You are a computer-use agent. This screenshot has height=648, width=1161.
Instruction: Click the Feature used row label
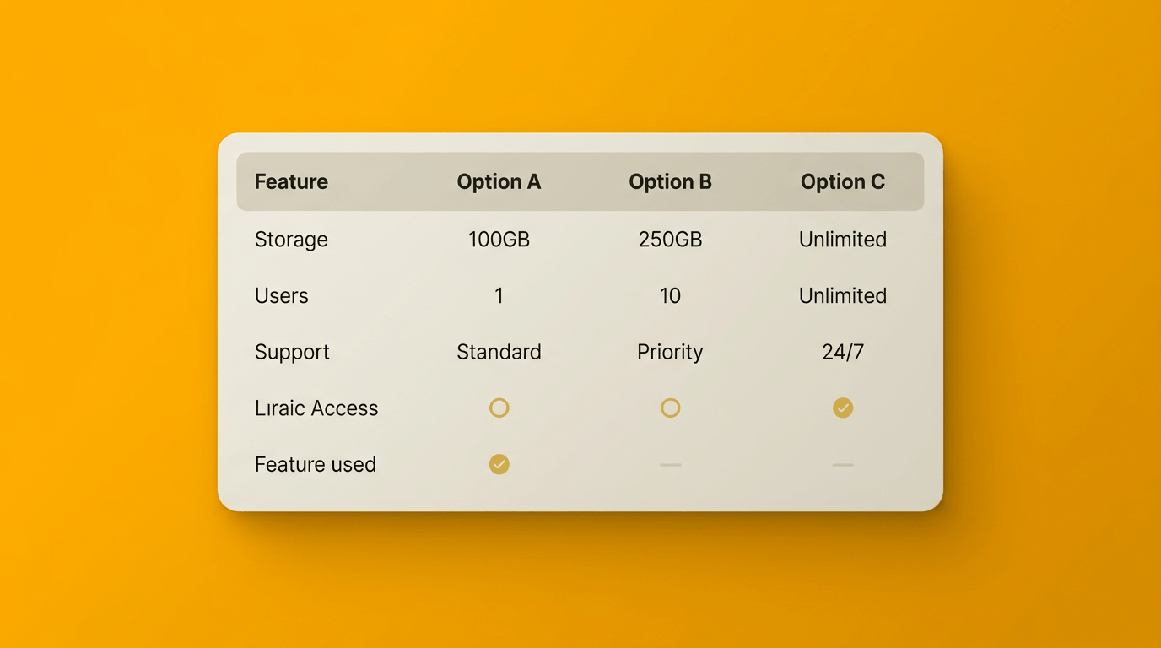point(316,464)
